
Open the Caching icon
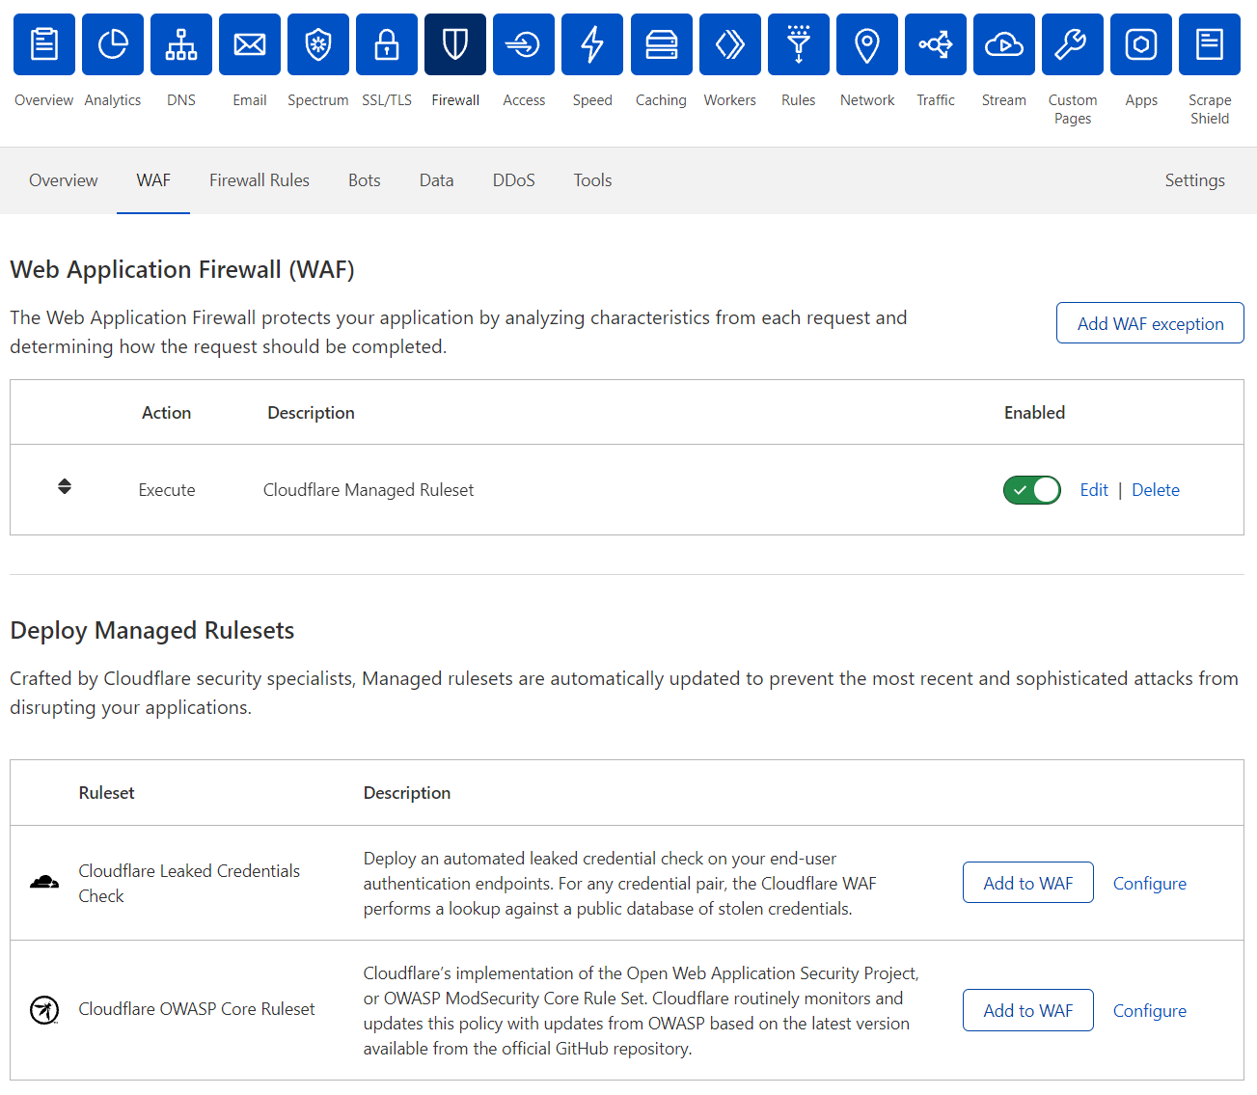660,43
